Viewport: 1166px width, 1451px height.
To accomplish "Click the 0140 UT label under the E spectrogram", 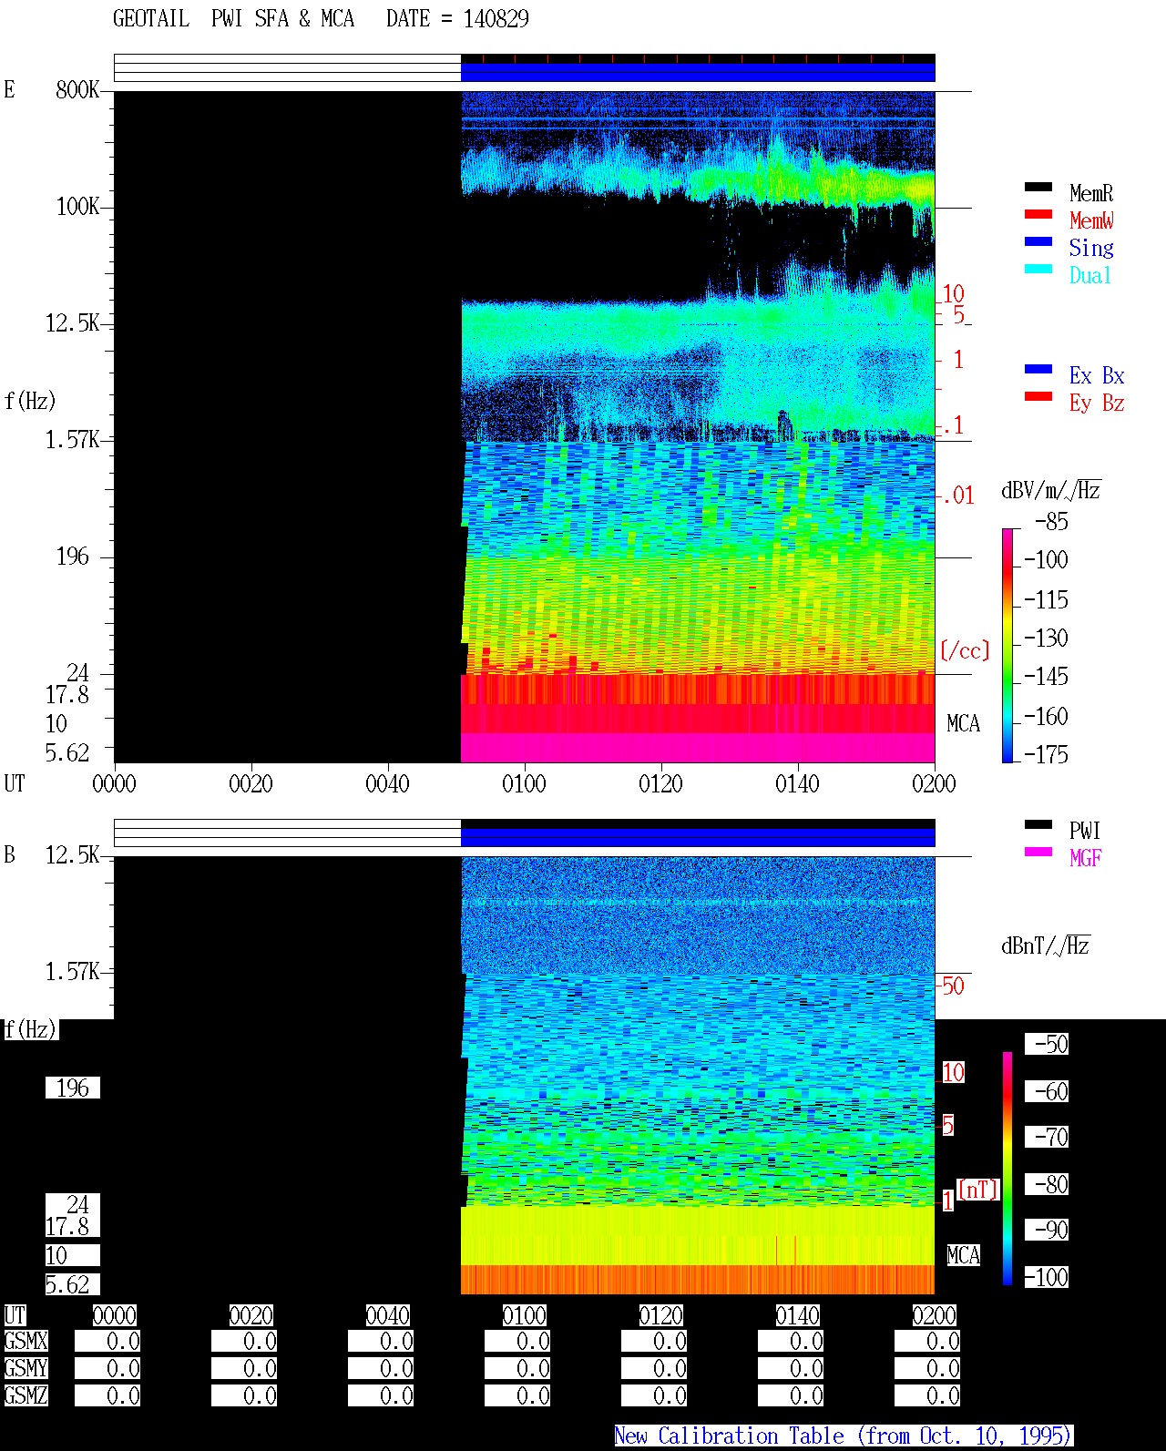I will point(797,784).
